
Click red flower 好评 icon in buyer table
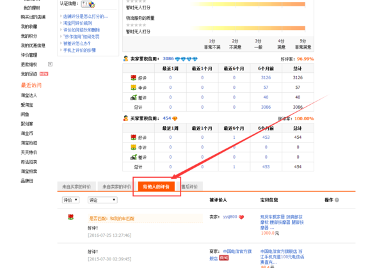[x=133, y=138]
